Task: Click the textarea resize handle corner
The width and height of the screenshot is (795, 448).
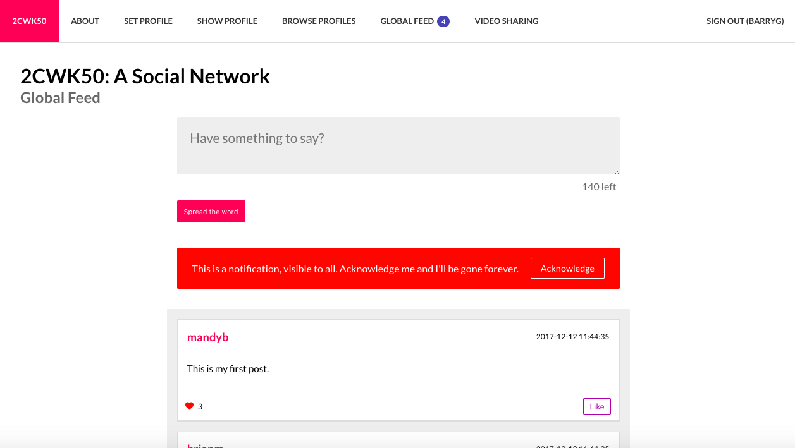Action: point(616,171)
